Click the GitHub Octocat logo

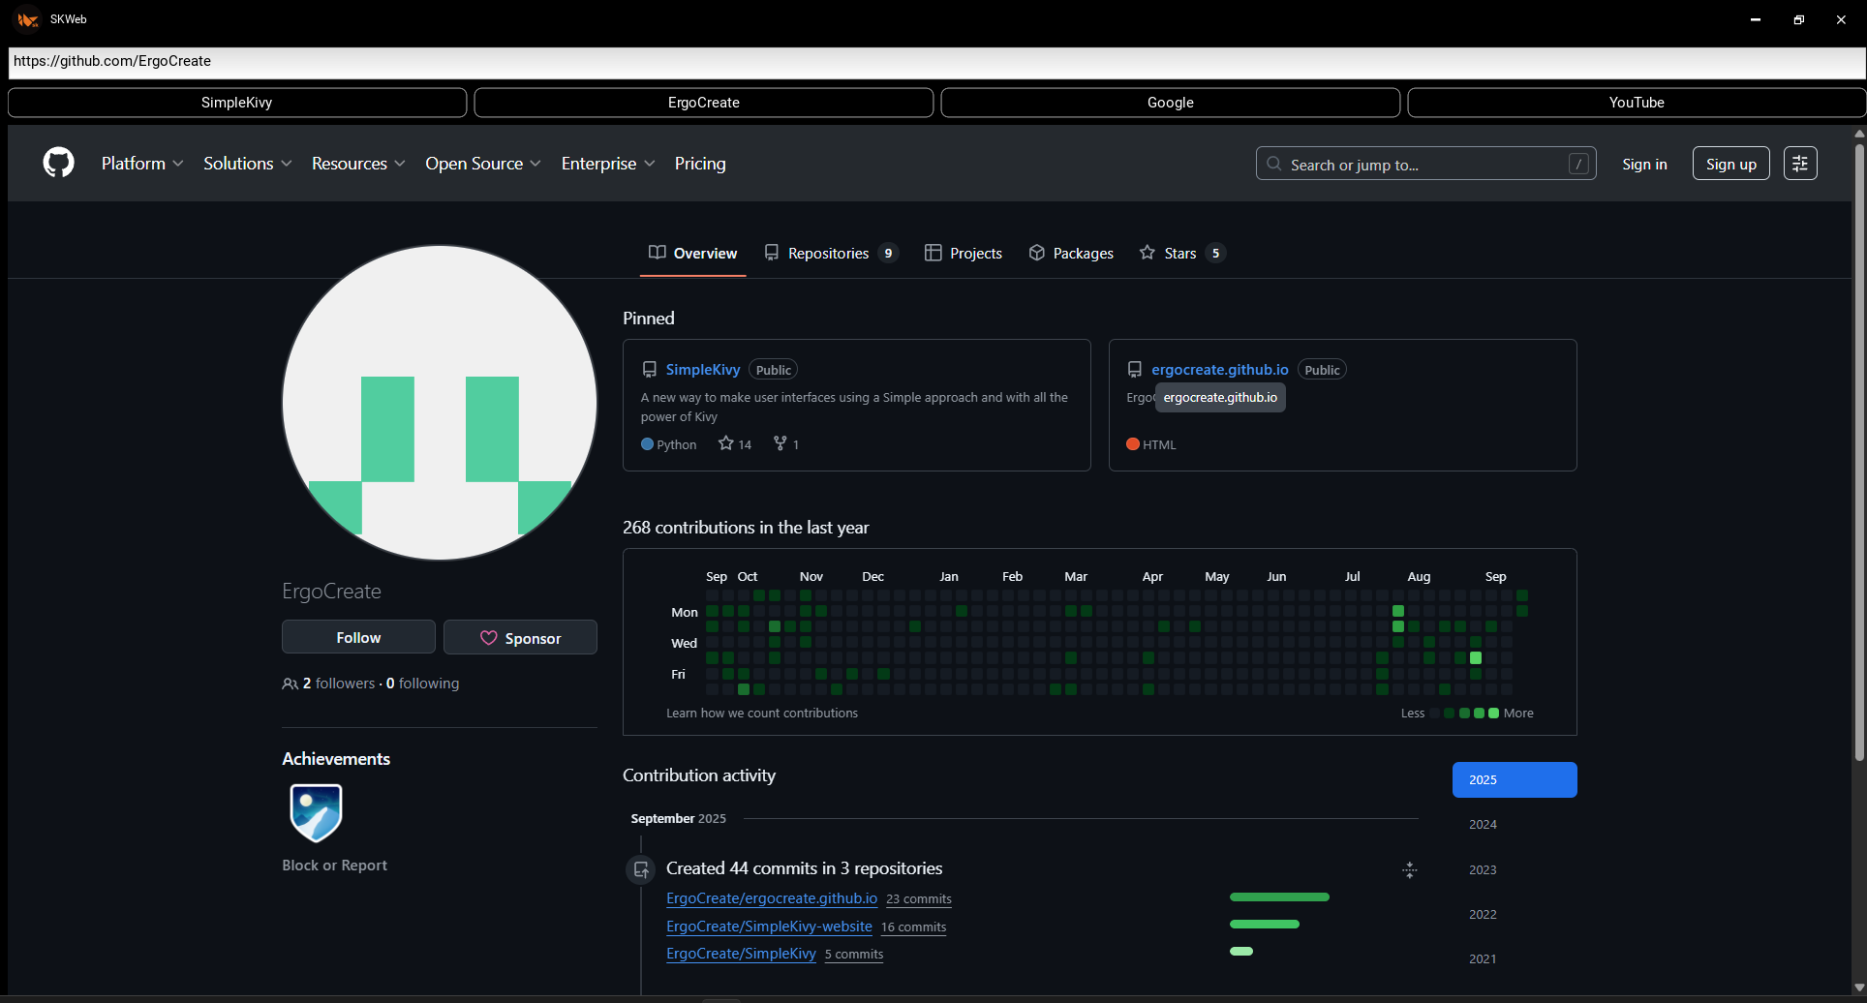(x=58, y=163)
